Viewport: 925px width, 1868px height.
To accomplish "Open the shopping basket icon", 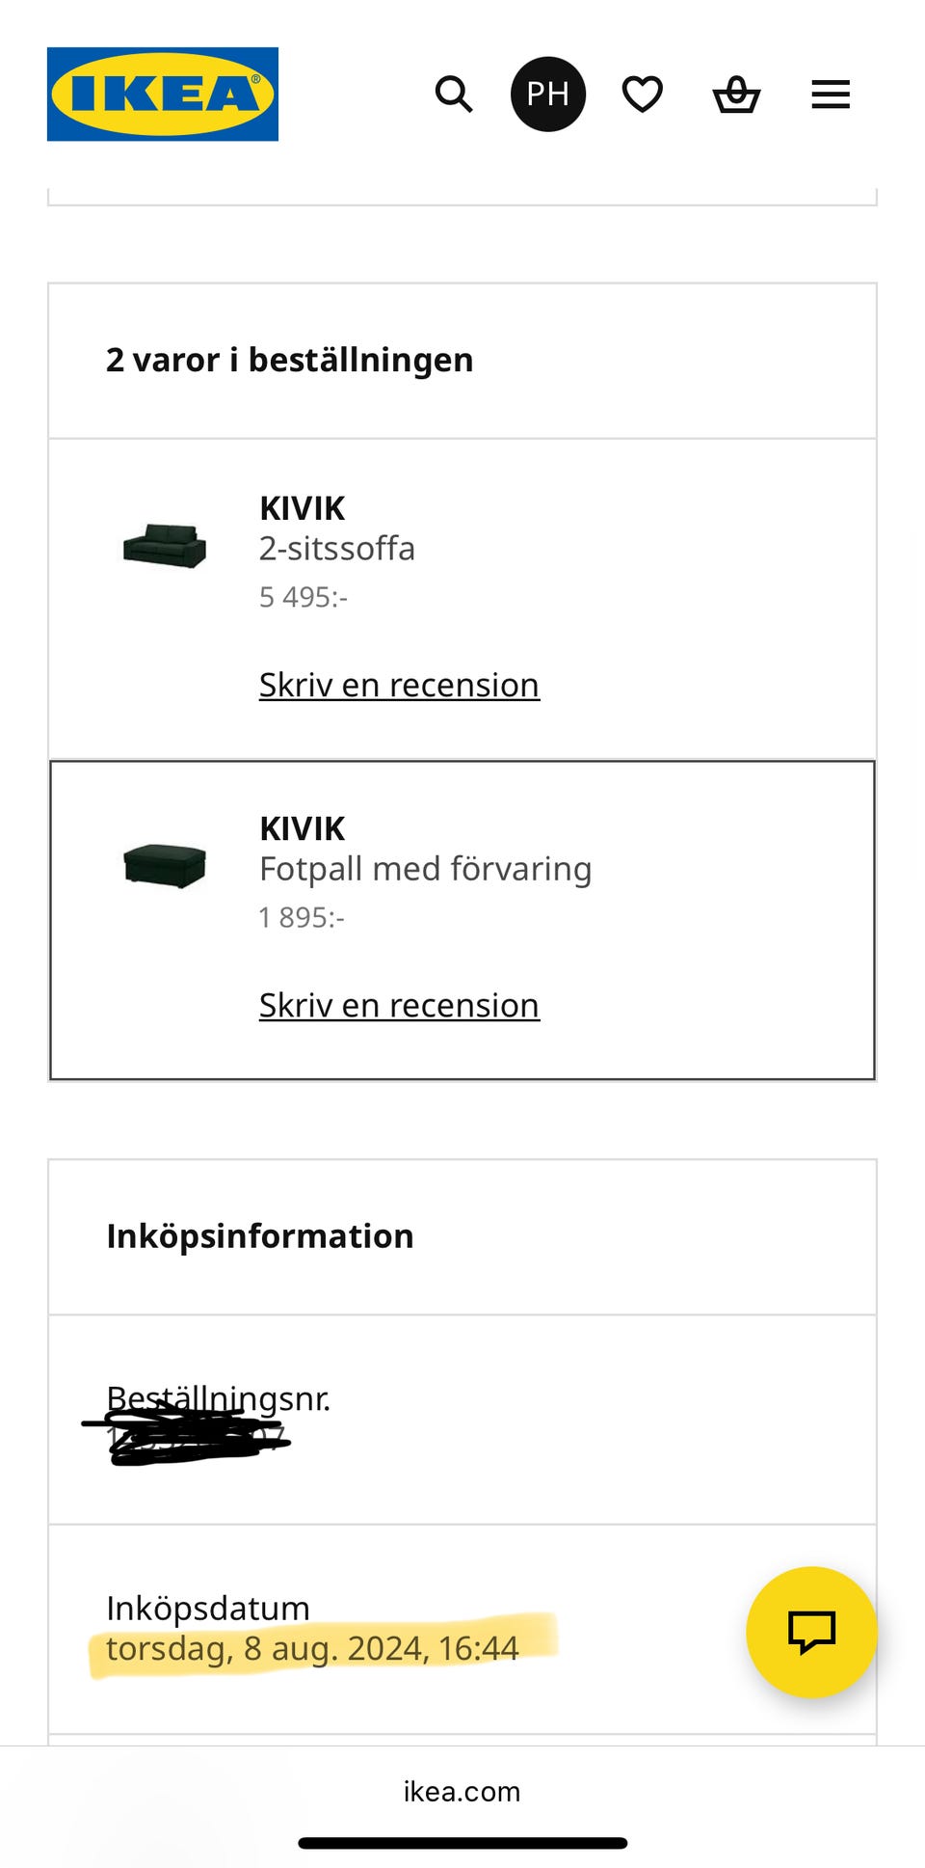I will (736, 95).
